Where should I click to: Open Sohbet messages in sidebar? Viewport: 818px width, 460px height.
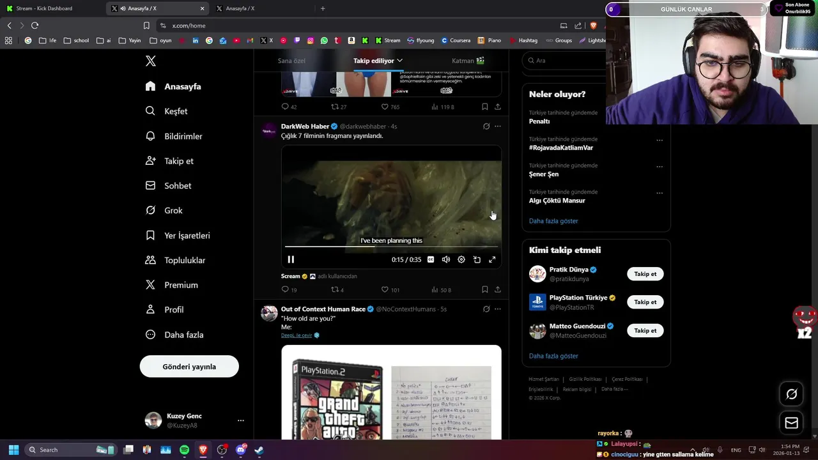pyautogui.click(x=169, y=185)
